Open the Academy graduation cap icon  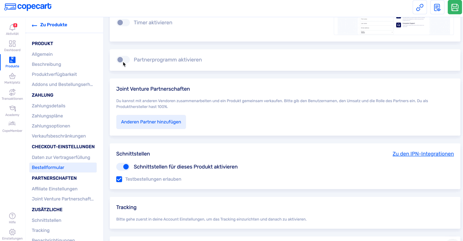(12, 109)
